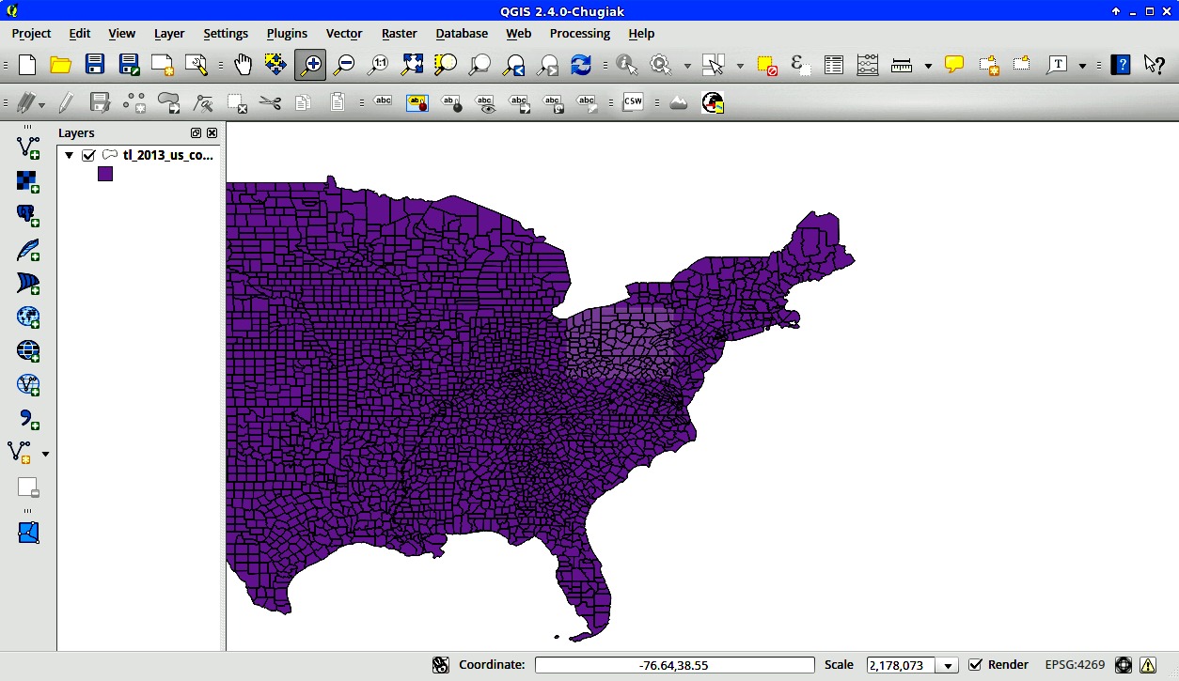Toggle visibility of tl_2013_us_co layer
Image resolution: width=1179 pixels, height=681 pixels.
pyautogui.click(x=89, y=155)
